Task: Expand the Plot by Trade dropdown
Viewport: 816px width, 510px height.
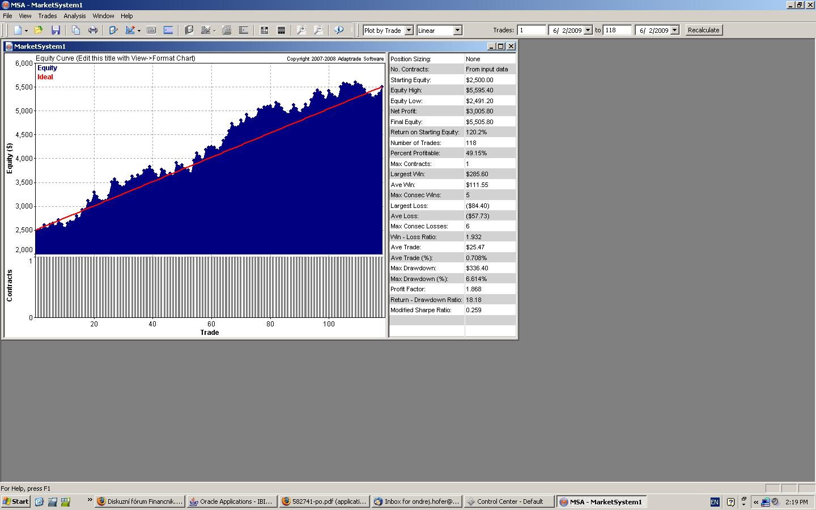Action: pyautogui.click(x=409, y=30)
